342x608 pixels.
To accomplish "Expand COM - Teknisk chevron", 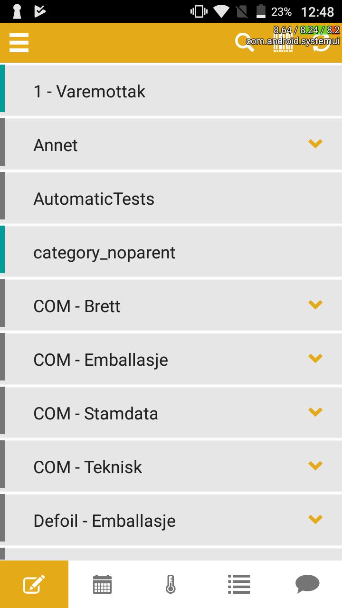I will point(315,465).
